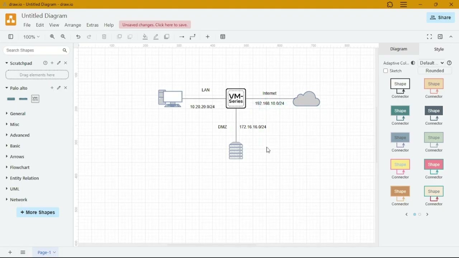This screenshot has width=459, height=258.
Task: Open the Adaptive Colors help icon
Action: point(449,63)
